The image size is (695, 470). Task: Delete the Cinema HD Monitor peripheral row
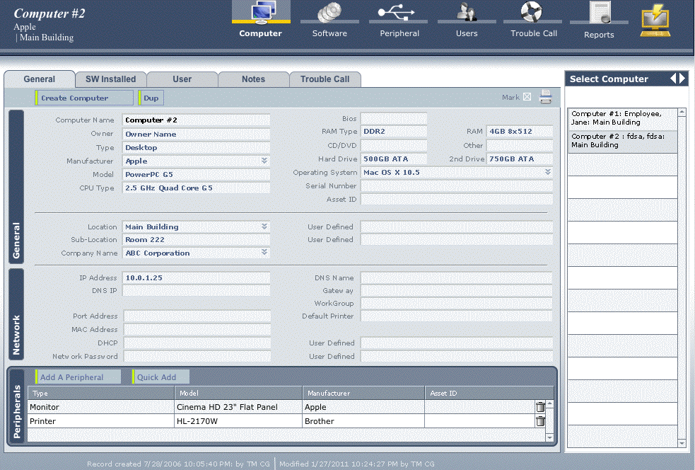click(539, 406)
